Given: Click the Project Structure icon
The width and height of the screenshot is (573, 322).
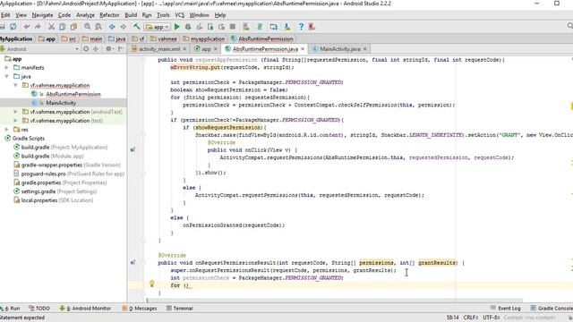Looking at the screenshot, I should [x=273, y=27].
